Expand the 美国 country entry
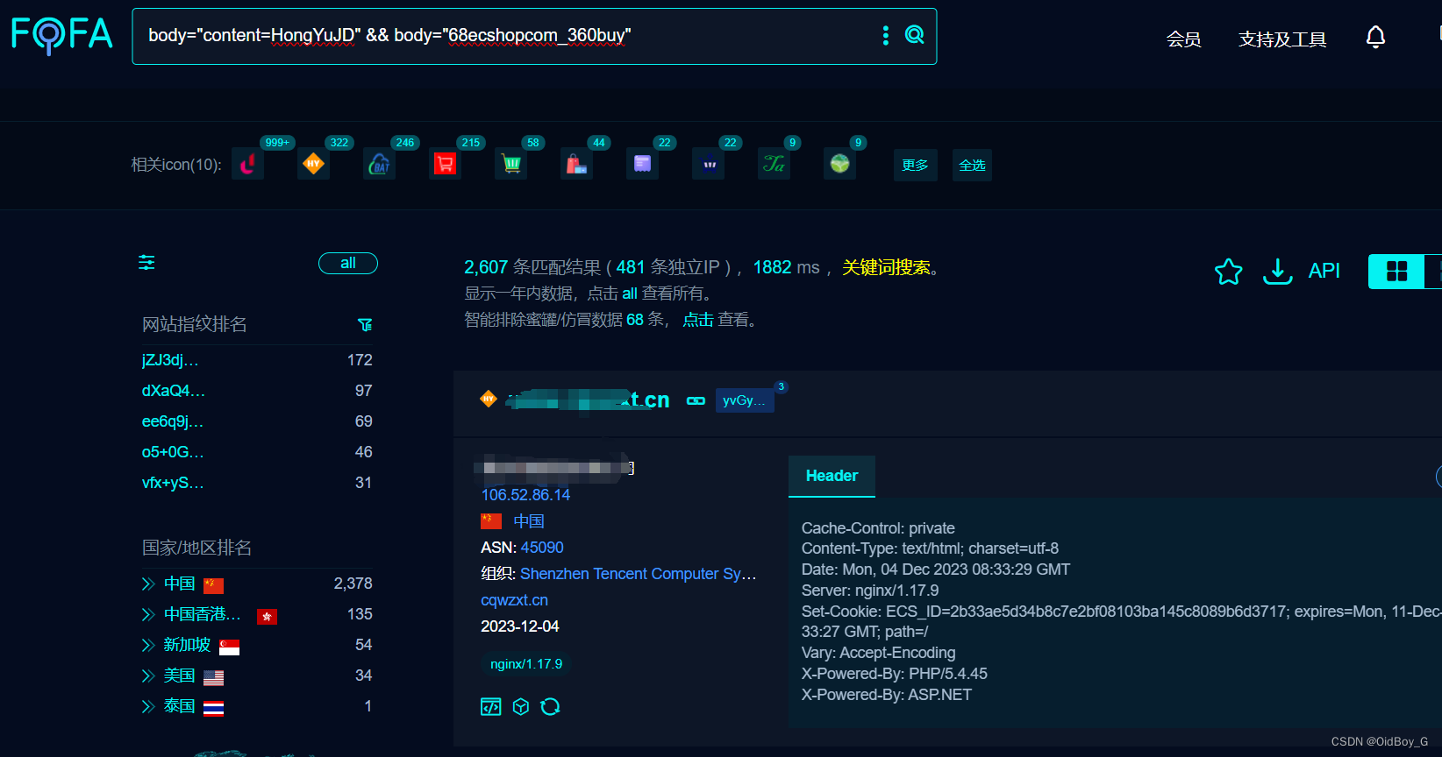Image resolution: width=1442 pixels, height=757 pixels. 148,676
